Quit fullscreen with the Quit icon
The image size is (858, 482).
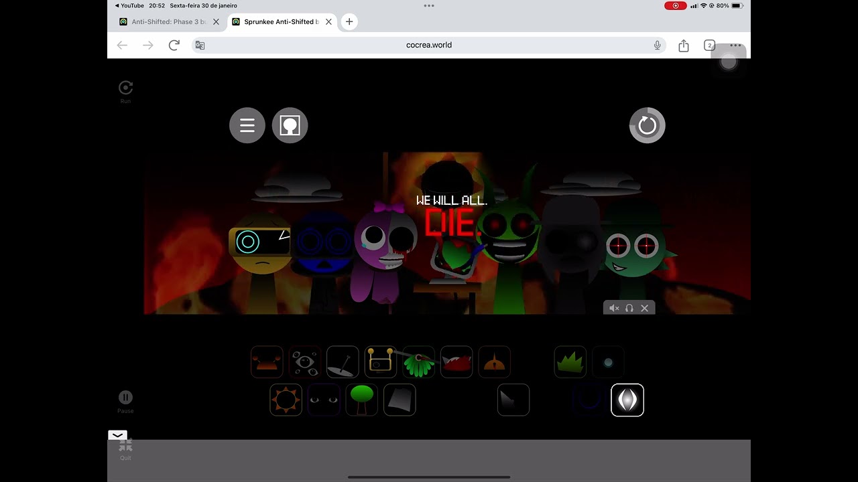click(x=125, y=449)
